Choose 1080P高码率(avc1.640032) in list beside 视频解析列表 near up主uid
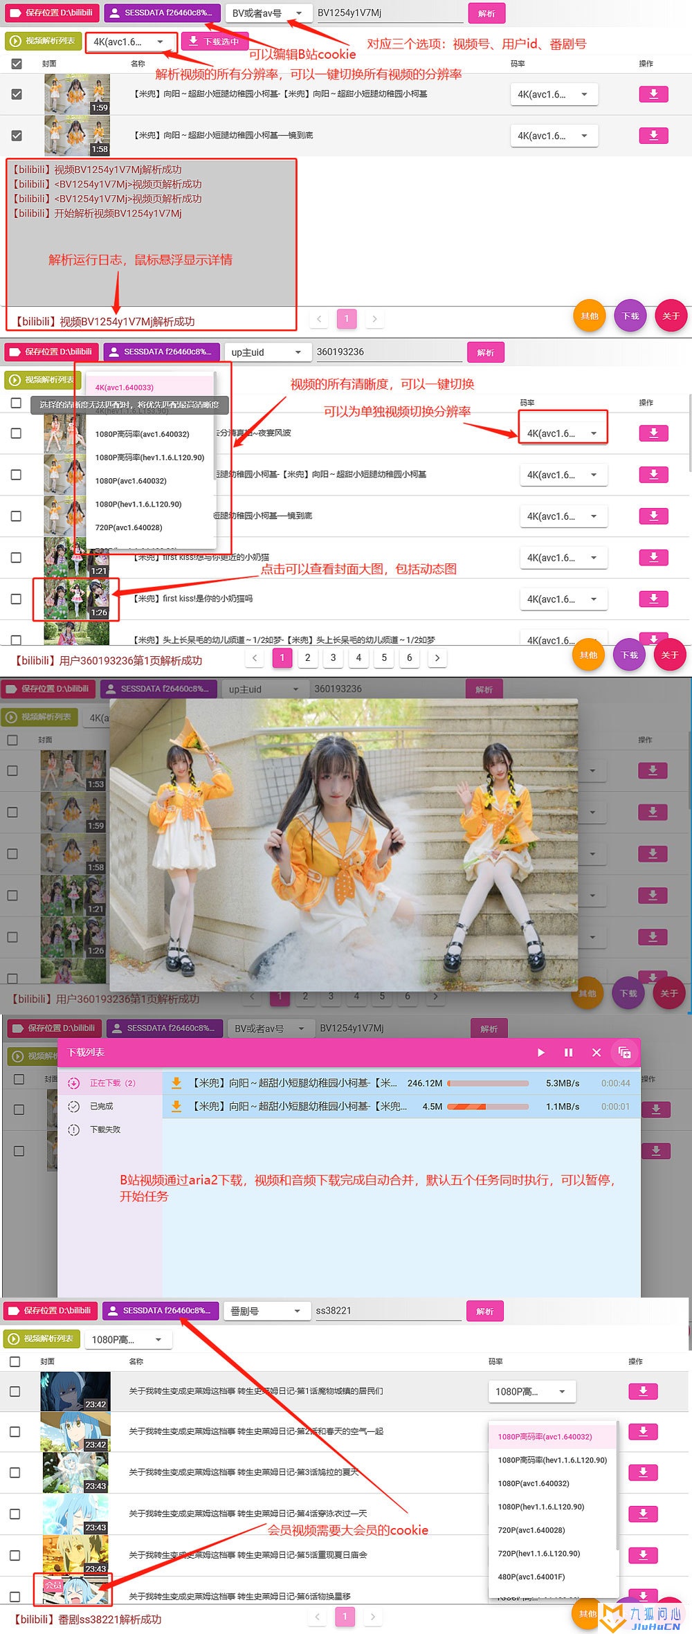Screen dimensions: 692x1634 tap(142, 434)
